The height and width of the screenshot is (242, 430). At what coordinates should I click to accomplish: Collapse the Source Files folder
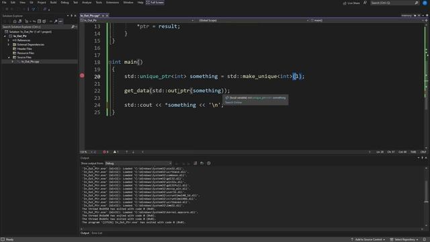pyautogui.click(x=9, y=57)
